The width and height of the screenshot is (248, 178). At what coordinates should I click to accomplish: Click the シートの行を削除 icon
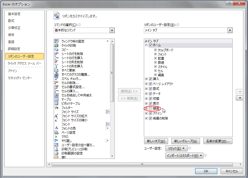tap(56, 54)
